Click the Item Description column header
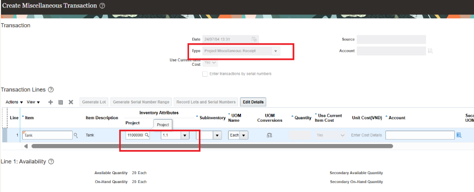Image resolution: width=474 pixels, height=192 pixels. pyautogui.click(x=102, y=118)
